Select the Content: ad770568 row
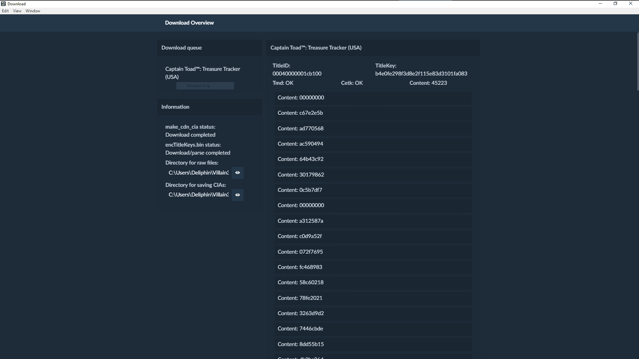 coord(373,129)
